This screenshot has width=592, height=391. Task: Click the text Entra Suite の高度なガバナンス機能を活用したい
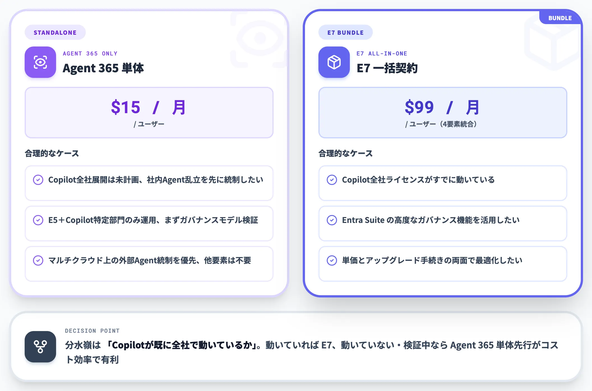click(431, 220)
